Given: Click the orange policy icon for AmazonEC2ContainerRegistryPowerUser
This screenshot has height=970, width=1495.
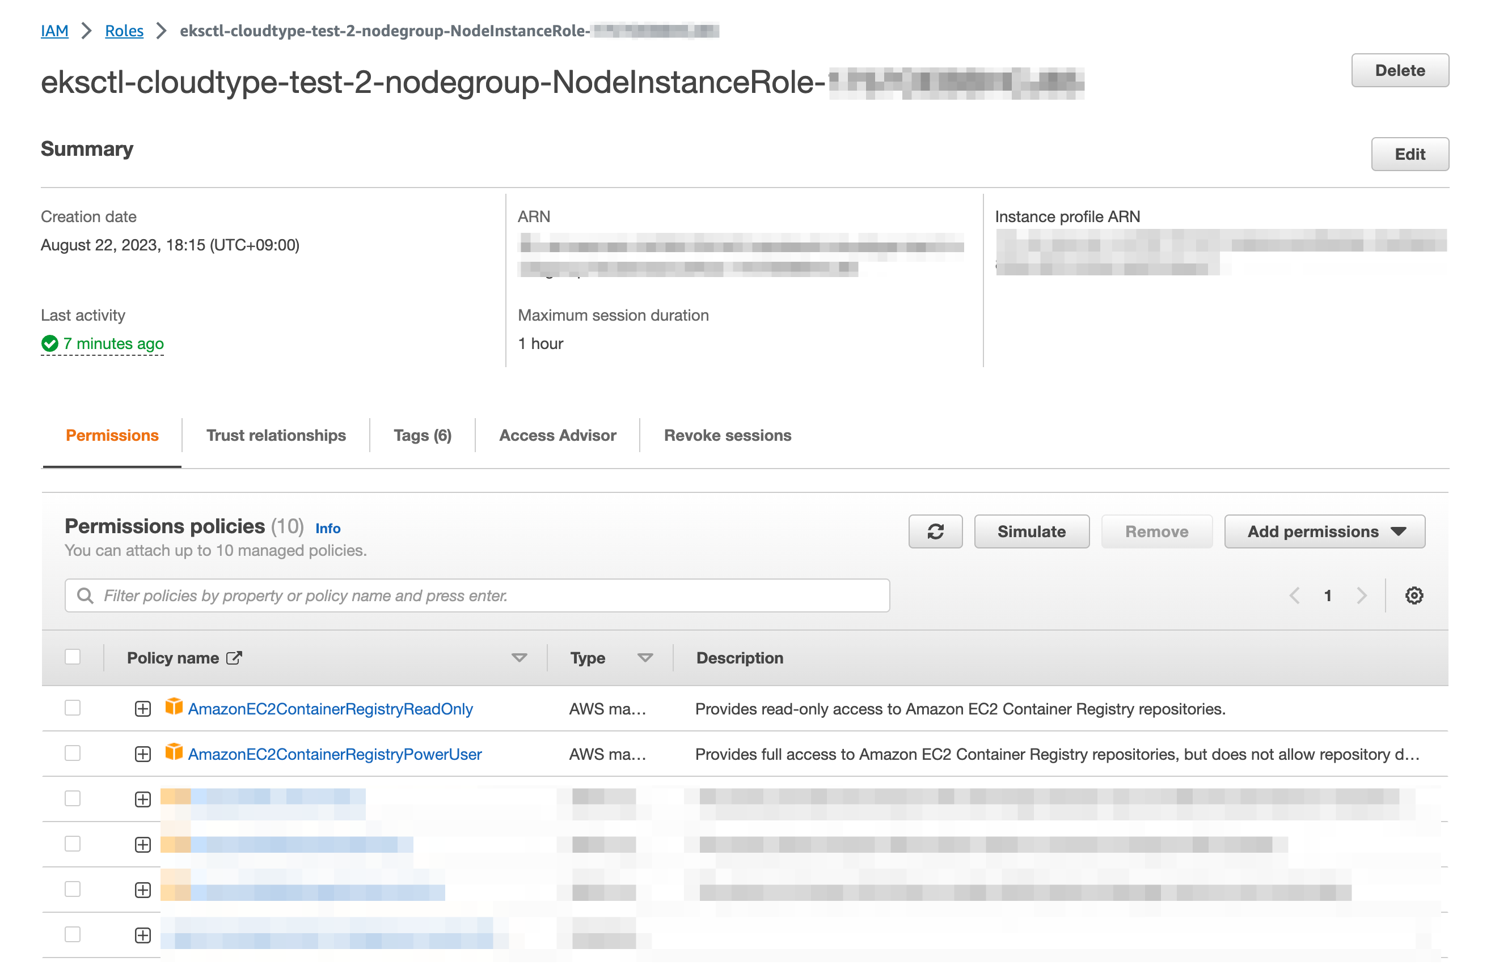Looking at the screenshot, I should tap(174, 752).
